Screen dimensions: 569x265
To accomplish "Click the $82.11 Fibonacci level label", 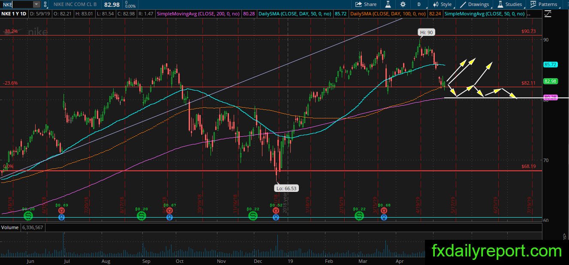I will 529,83.
